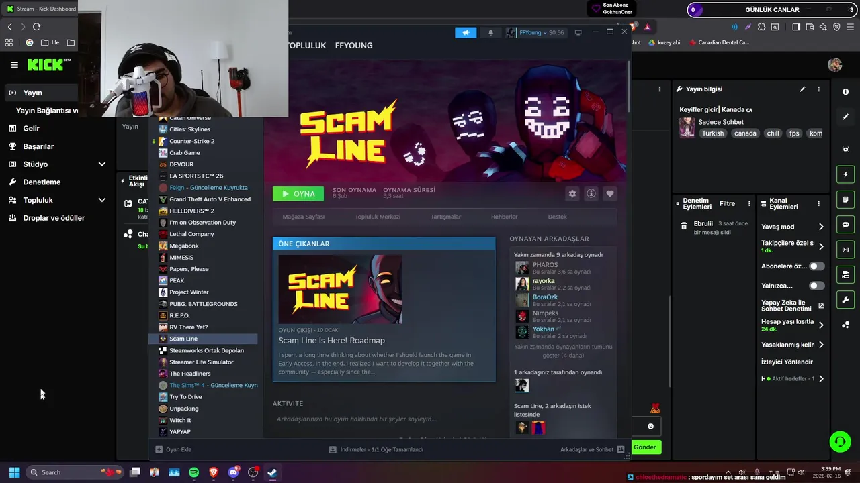860x483 pixels.
Task: Open Yavaş mod options chevron
Action: 821,227
